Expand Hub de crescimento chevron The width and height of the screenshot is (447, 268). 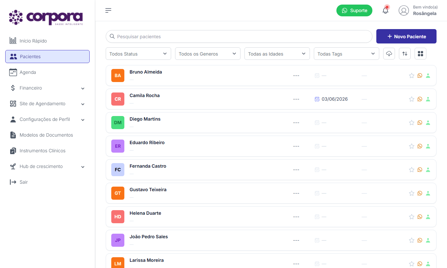[x=83, y=167]
